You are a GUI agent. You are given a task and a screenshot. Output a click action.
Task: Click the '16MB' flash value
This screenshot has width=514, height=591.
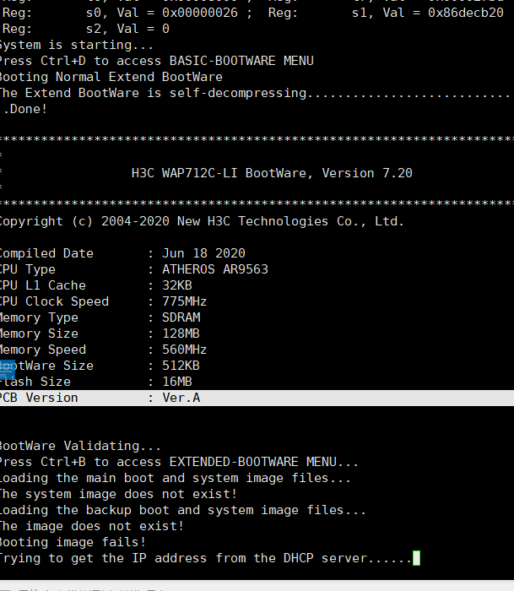[x=177, y=382]
